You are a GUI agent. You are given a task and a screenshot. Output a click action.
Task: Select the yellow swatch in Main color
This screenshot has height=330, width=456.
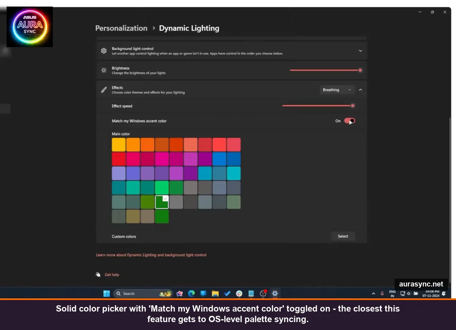tap(119, 144)
